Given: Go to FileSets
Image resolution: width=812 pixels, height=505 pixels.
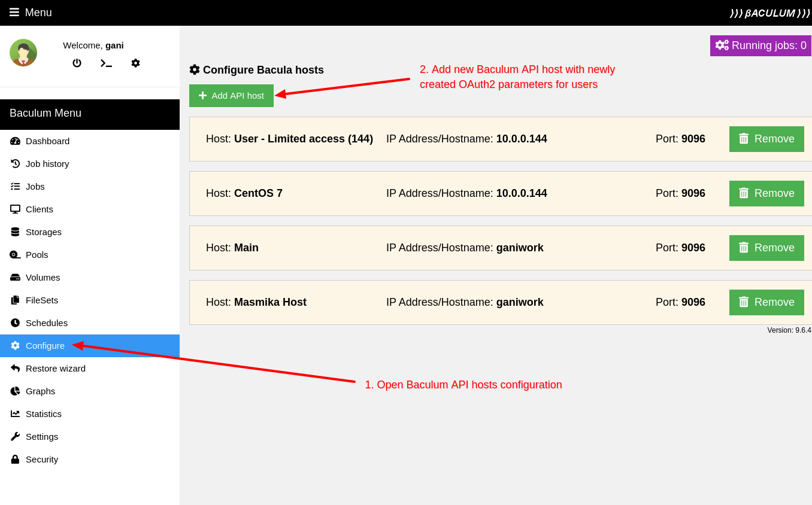Looking at the screenshot, I should [x=90, y=300].
